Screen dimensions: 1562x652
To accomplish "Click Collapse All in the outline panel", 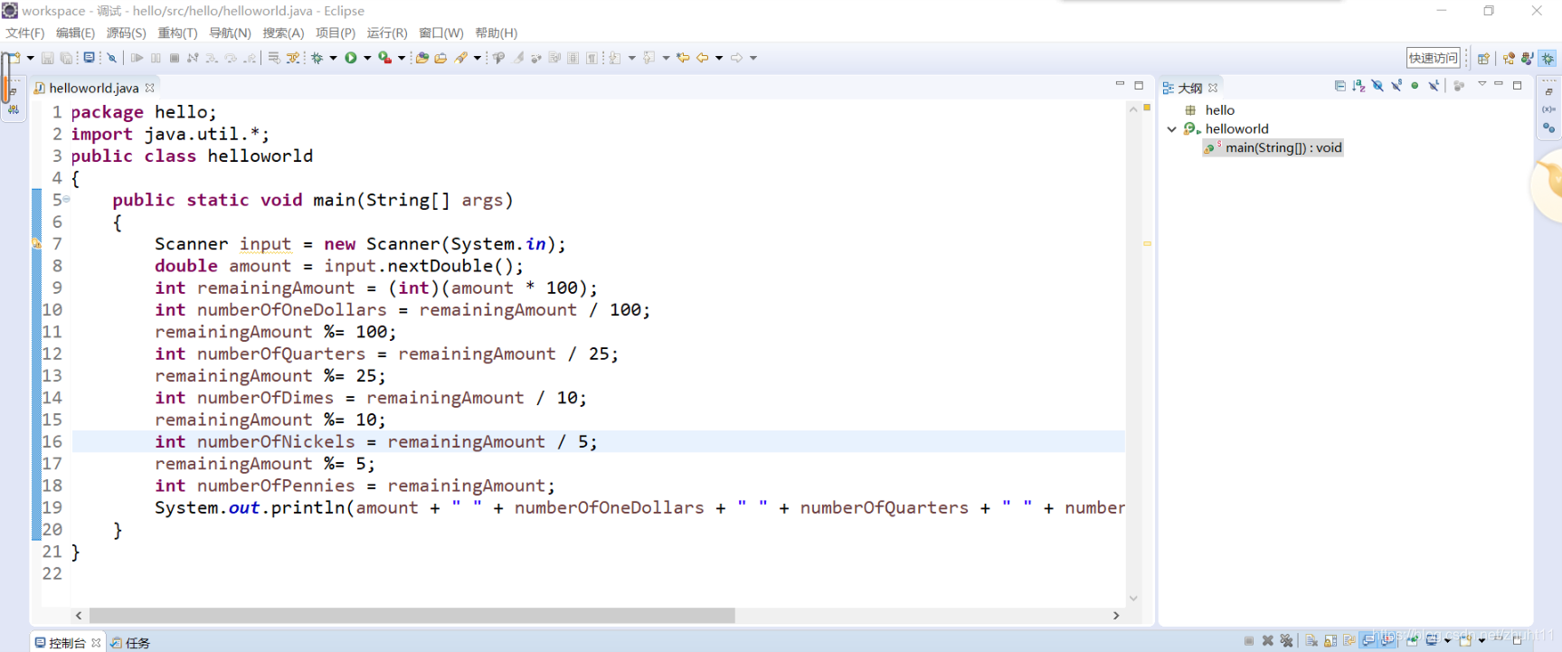I will (1340, 86).
